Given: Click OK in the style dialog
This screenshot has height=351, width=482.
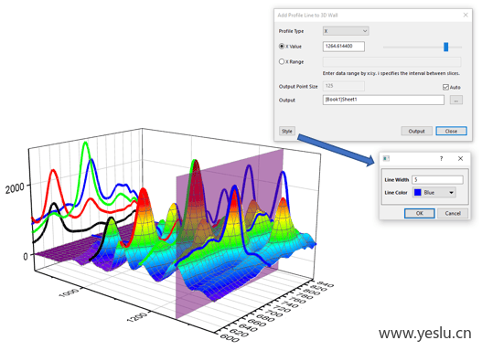Looking at the screenshot, I should pos(419,213).
